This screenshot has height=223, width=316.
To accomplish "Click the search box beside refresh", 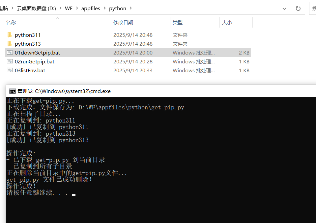I will point(313,9).
